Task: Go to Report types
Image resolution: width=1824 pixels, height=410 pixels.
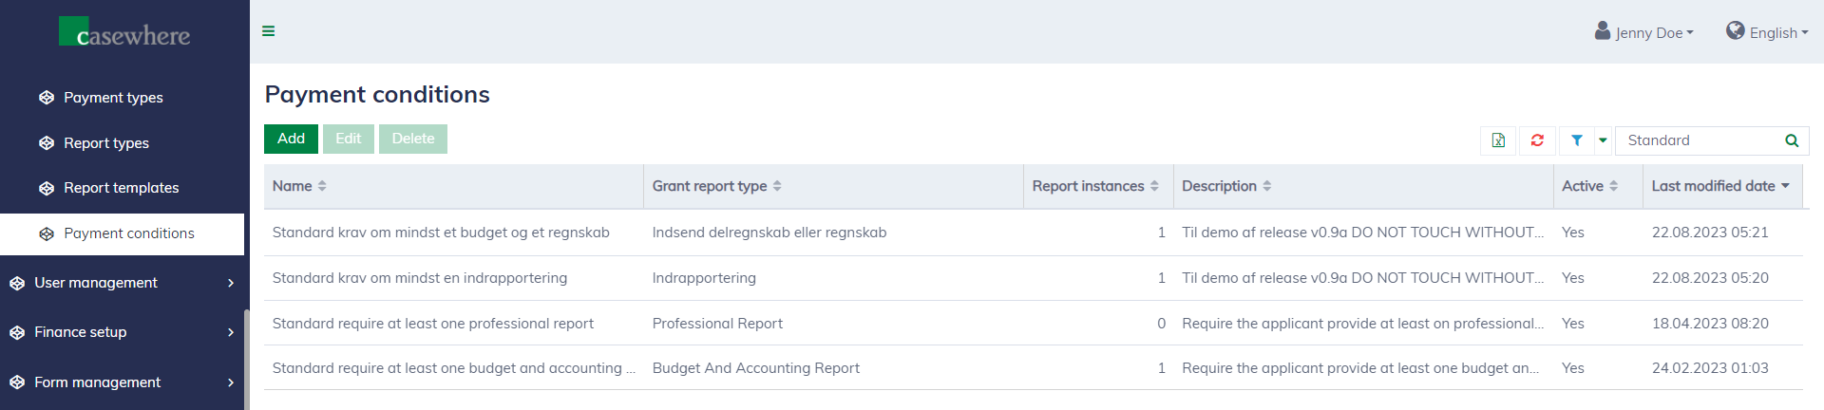Action: click(x=106, y=143)
